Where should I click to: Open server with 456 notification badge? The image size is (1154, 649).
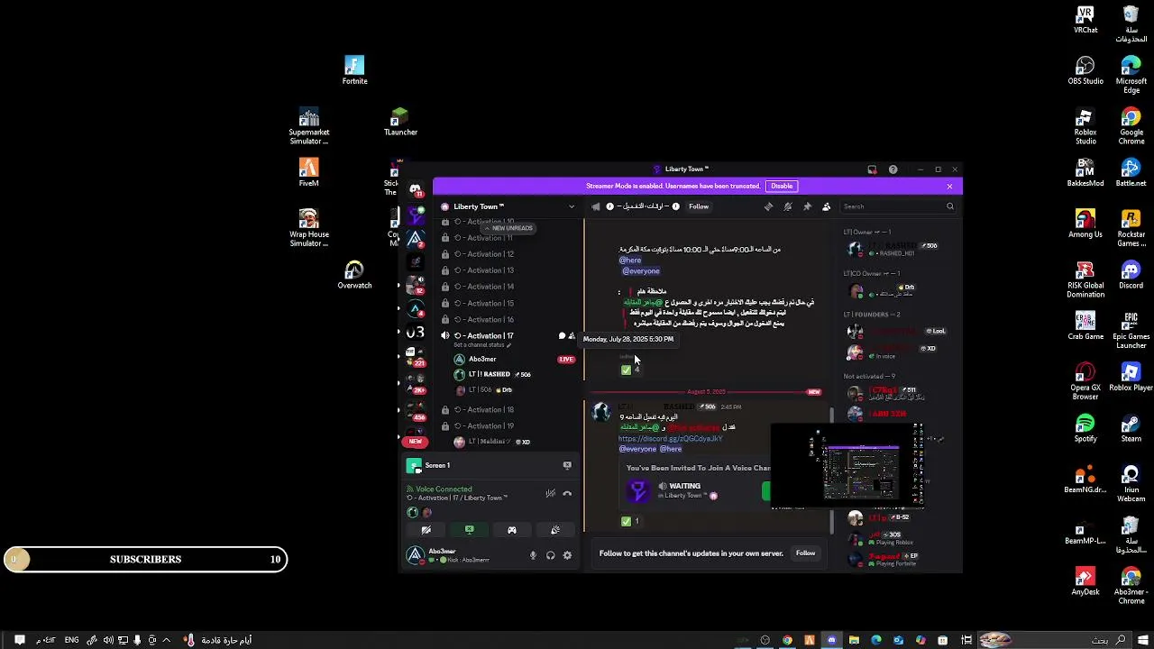coord(416,412)
